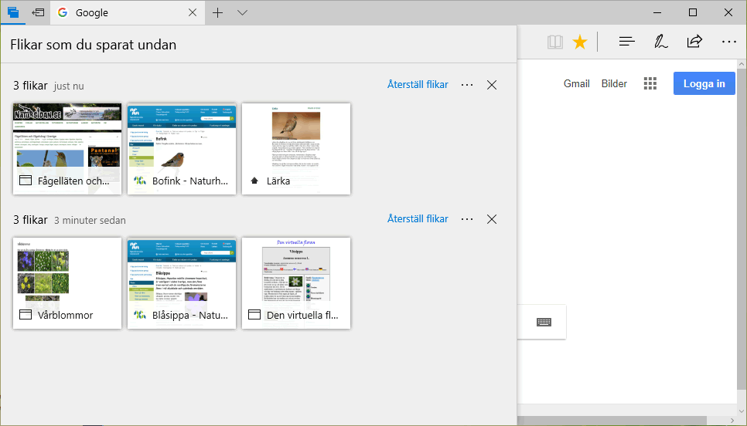The width and height of the screenshot is (747, 426).
Task: Open a new tab with plus button
Action: [x=218, y=12]
